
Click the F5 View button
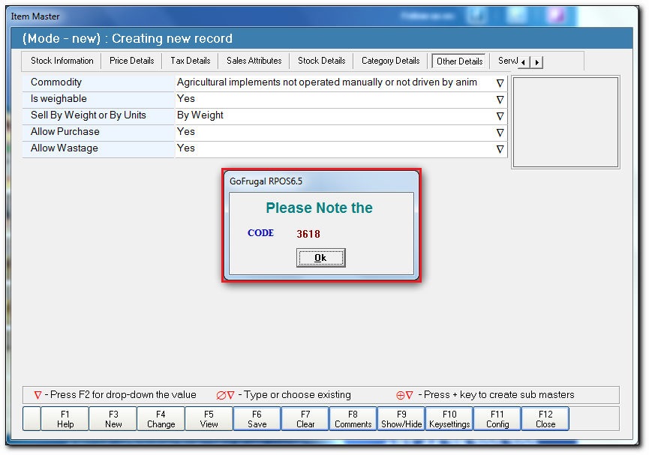[209, 419]
